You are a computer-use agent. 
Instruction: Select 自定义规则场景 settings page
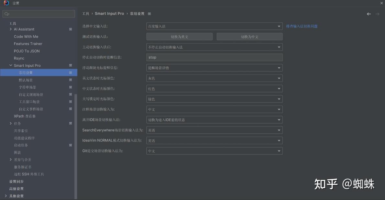(31, 94)
